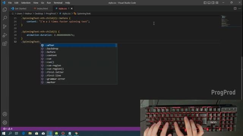This screenshot has width=243, height=136.
Task: Expand the Mahur breadcrumb segment
Action: (28, 14)
